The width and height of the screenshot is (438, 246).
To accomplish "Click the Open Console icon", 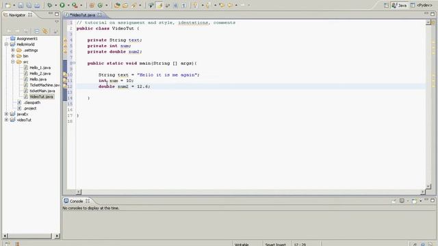I will pos(414,201).
